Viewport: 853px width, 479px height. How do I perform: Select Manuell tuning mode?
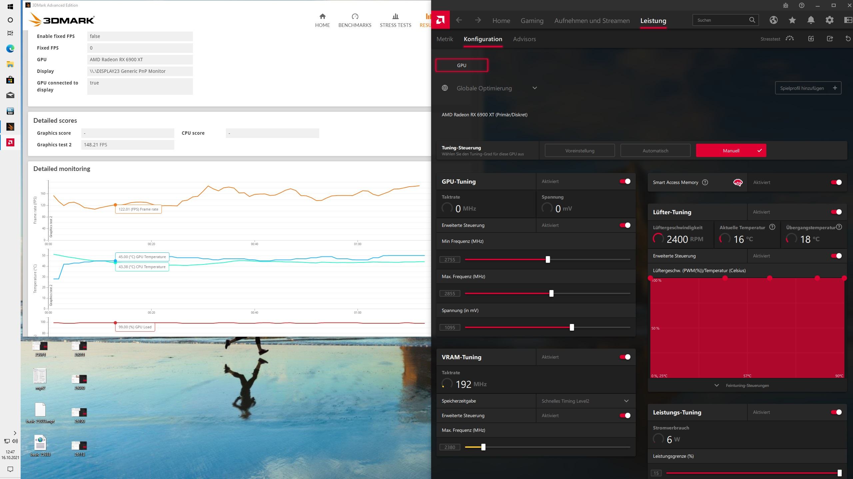(731, 151)
